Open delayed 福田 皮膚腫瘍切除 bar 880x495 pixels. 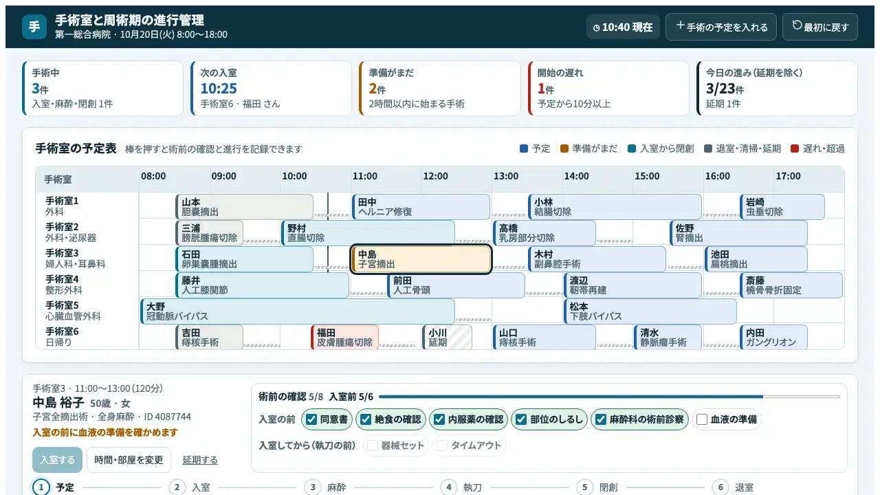point(344,338)
